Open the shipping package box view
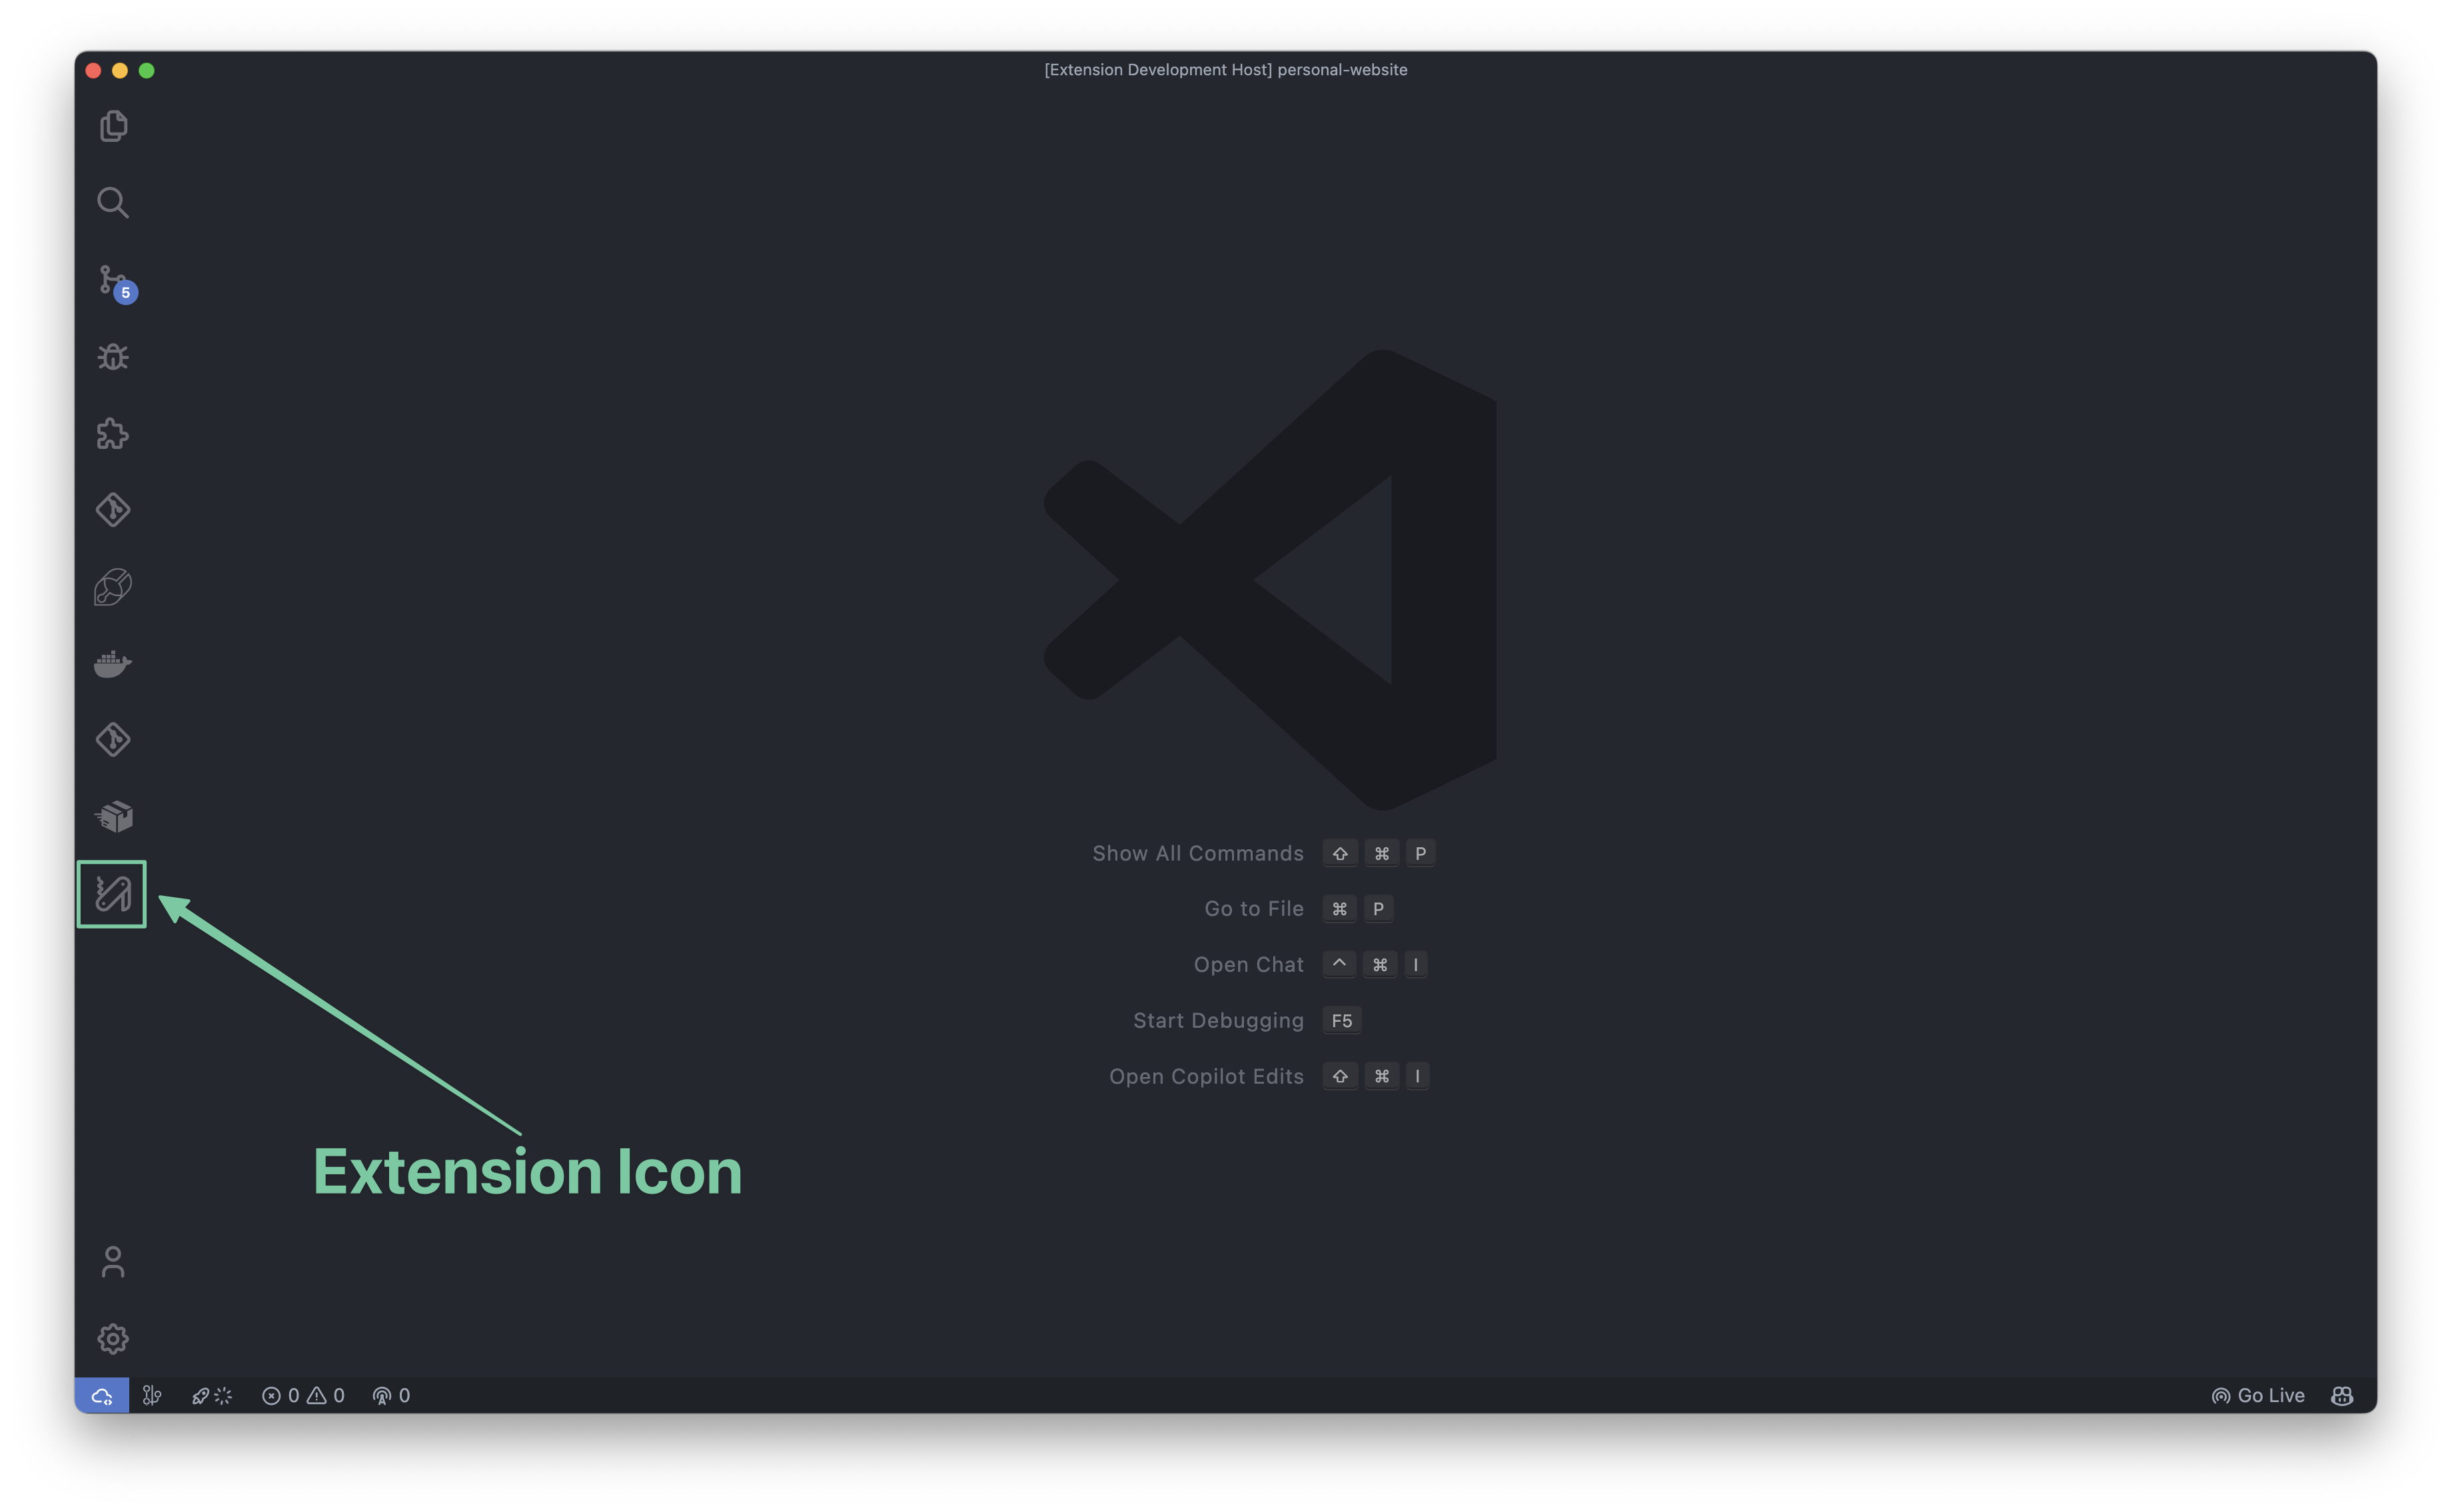 [x=113, y=816]
